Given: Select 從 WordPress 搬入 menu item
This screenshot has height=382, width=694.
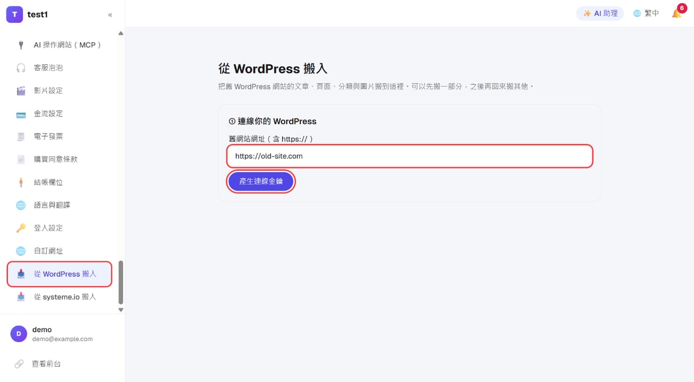Looking at the screenshot, I should [59, 274].
